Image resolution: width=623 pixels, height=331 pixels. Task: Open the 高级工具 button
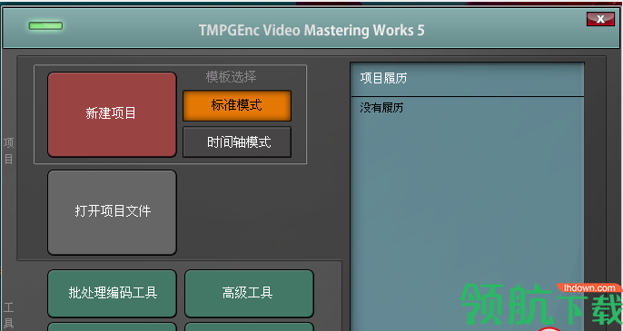tap(249, 293)
